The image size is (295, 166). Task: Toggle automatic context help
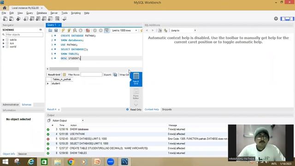pyautogui.click(x=166, y=30)
